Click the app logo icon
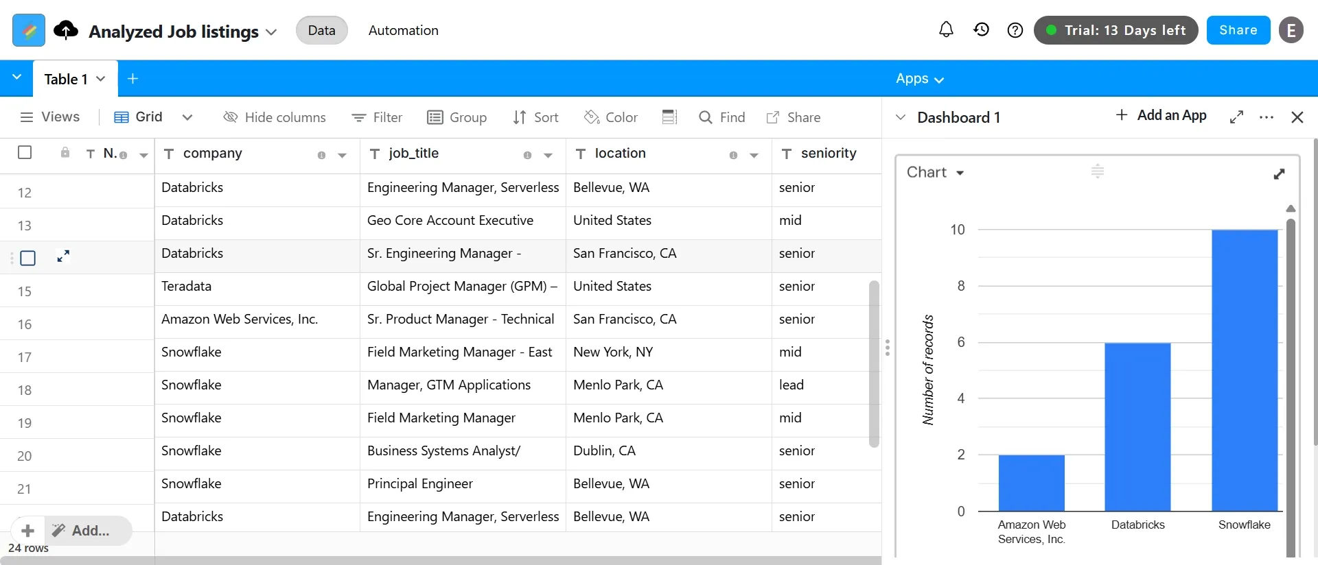 point(29,30)
